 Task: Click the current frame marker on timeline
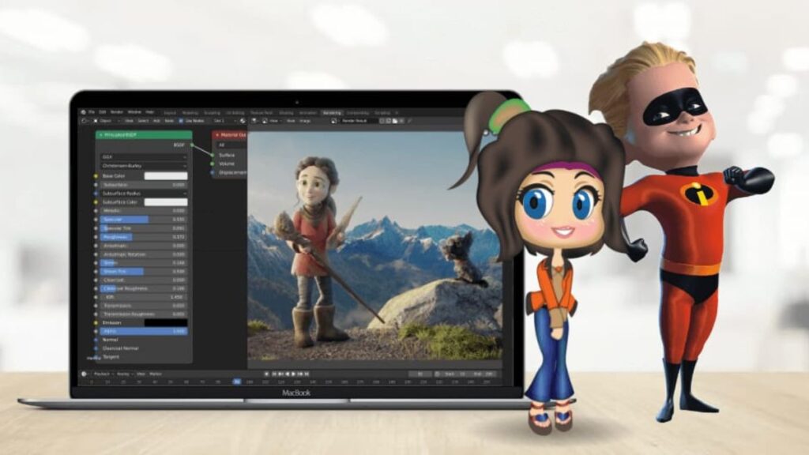(x=237, y=382)
